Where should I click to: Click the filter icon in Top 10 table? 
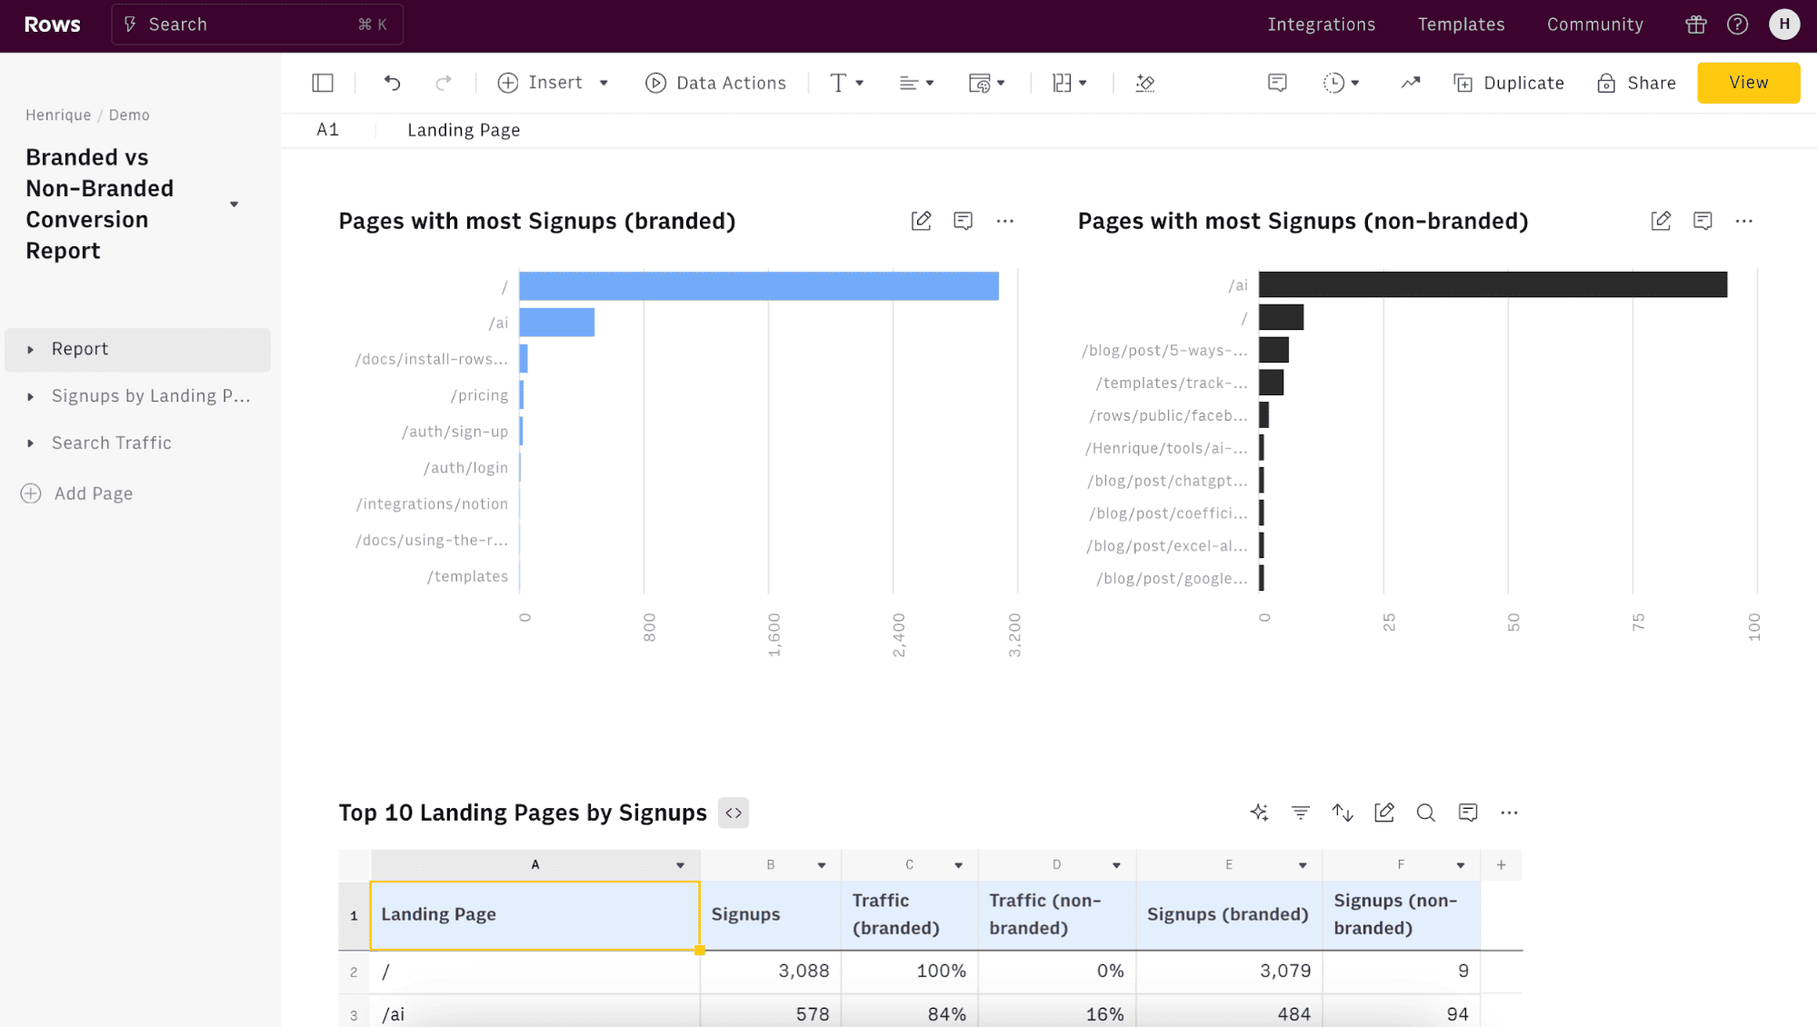pyautogui.click(x=1299, y=813)
